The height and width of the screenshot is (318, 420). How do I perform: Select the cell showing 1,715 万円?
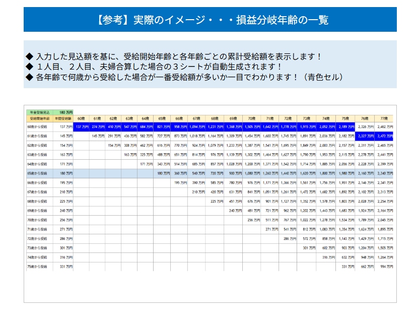pos(384,239)
